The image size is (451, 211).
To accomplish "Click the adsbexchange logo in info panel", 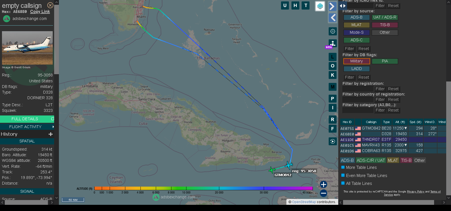I will (7, 19).
